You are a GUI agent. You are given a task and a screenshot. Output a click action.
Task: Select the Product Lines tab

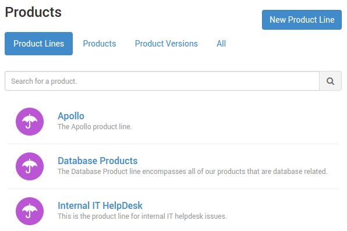tap(39, 44)
